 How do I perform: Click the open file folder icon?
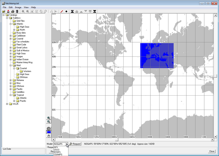tap(4, 12)
